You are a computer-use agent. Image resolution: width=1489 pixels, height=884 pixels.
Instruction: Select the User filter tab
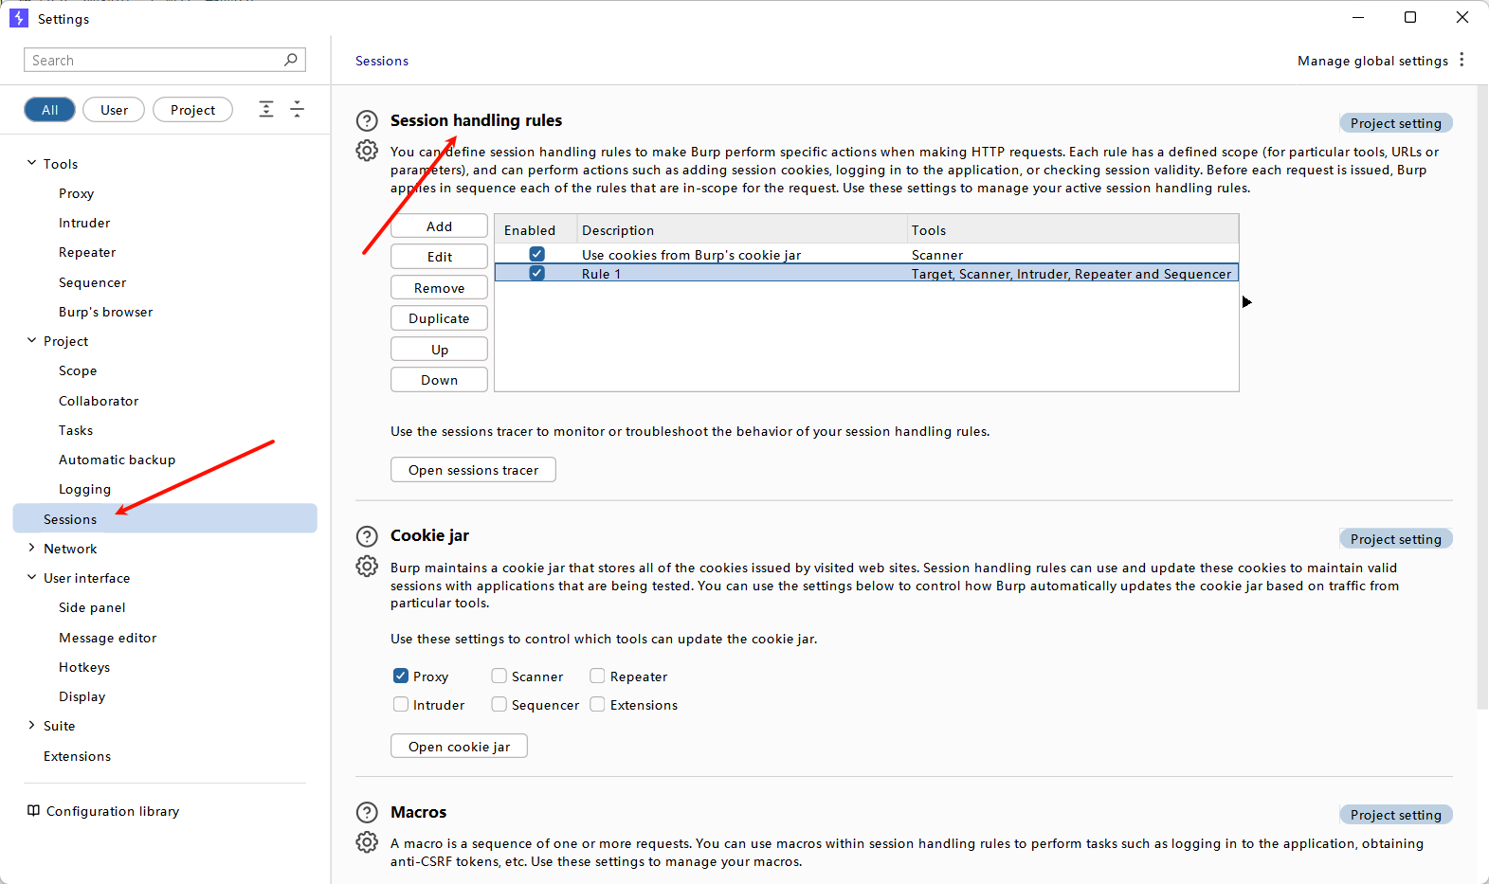click(114, 110)
